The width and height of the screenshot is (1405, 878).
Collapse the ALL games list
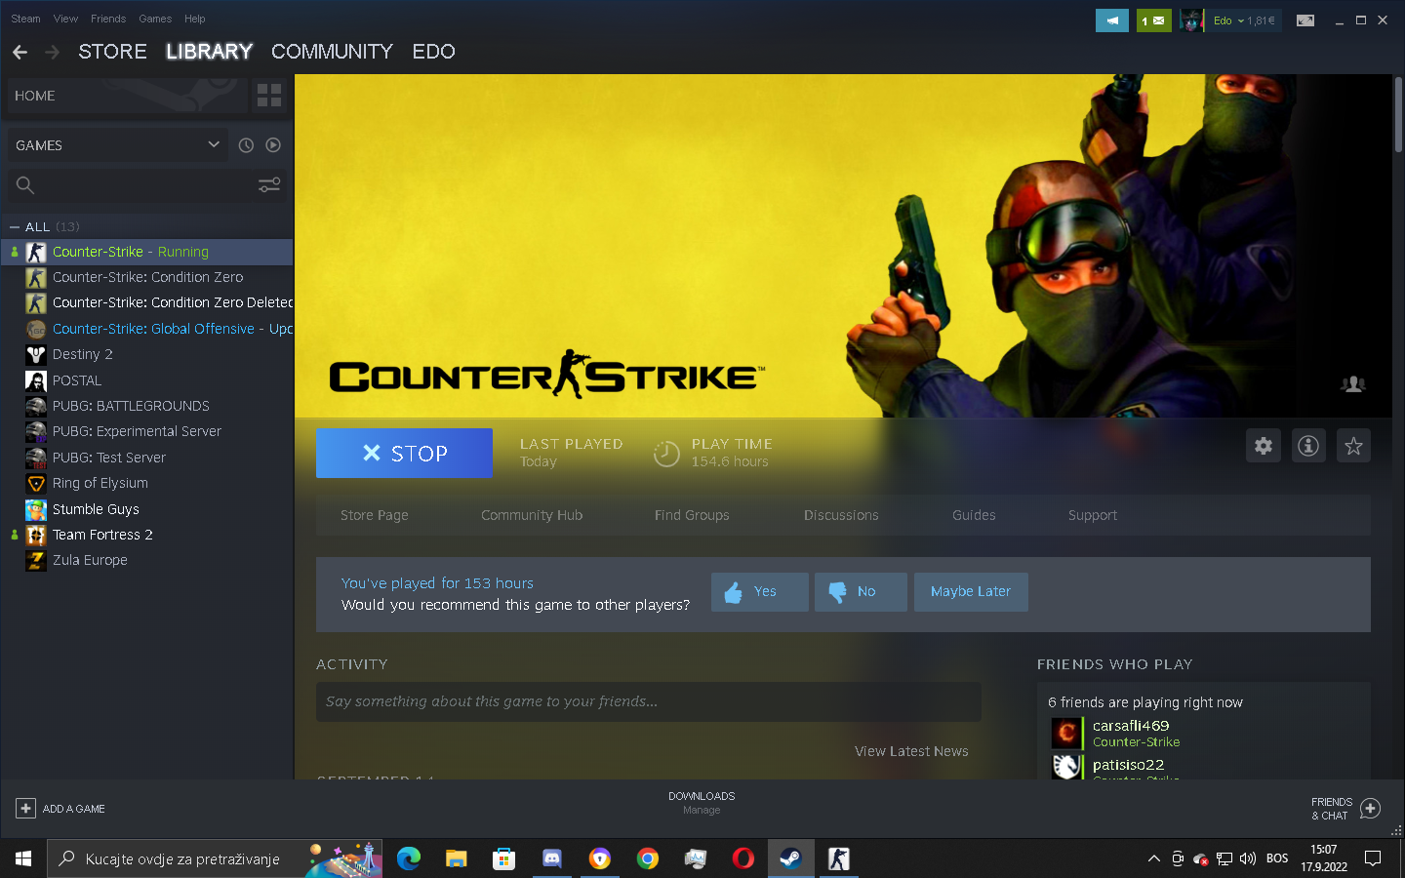[15, 227]
